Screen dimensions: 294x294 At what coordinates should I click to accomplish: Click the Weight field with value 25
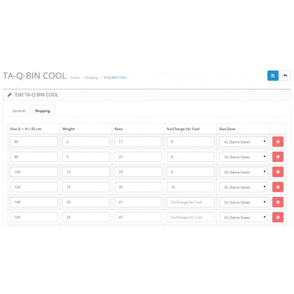pyautogui.click(x=86, y=217)
